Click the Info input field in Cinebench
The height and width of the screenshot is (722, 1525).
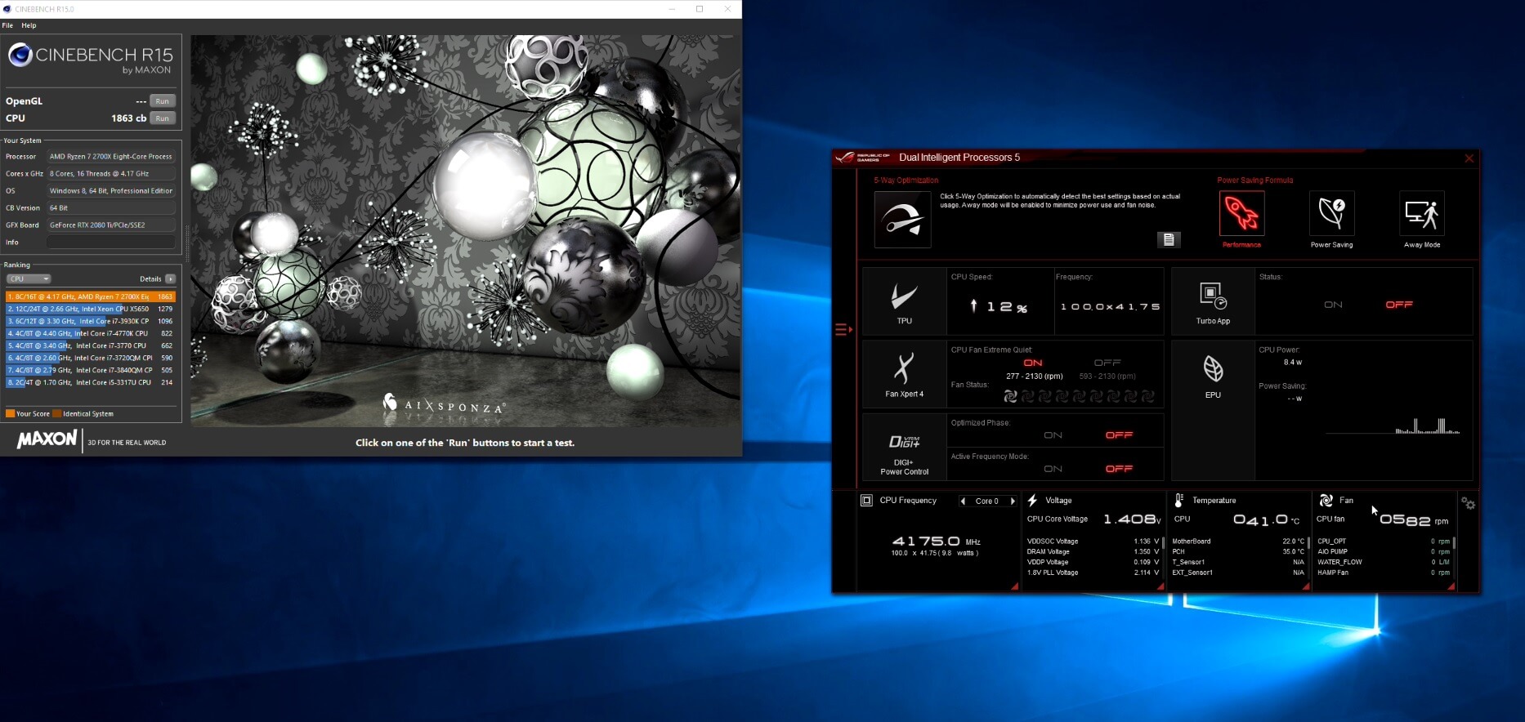click(x=111, y=242)
